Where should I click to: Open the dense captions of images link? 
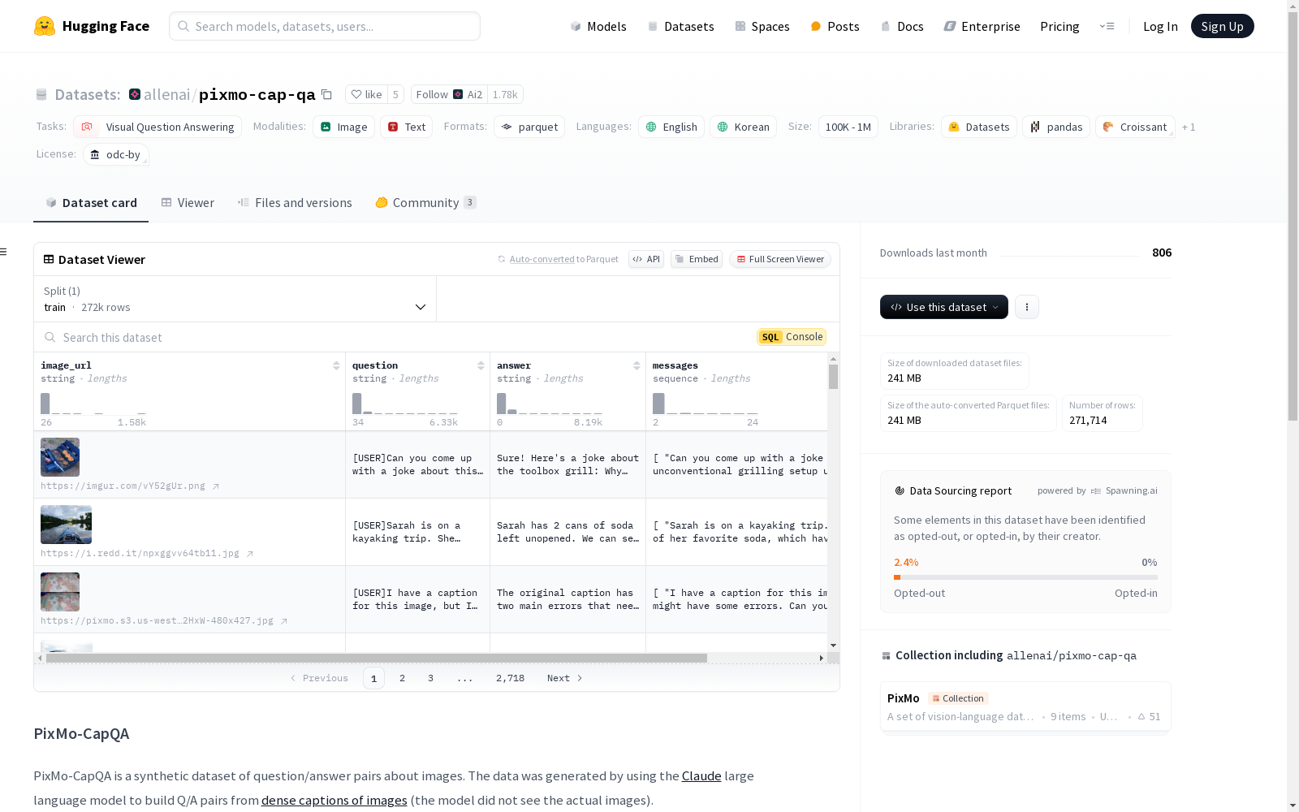pyautogui.click(x=334, y=800)
